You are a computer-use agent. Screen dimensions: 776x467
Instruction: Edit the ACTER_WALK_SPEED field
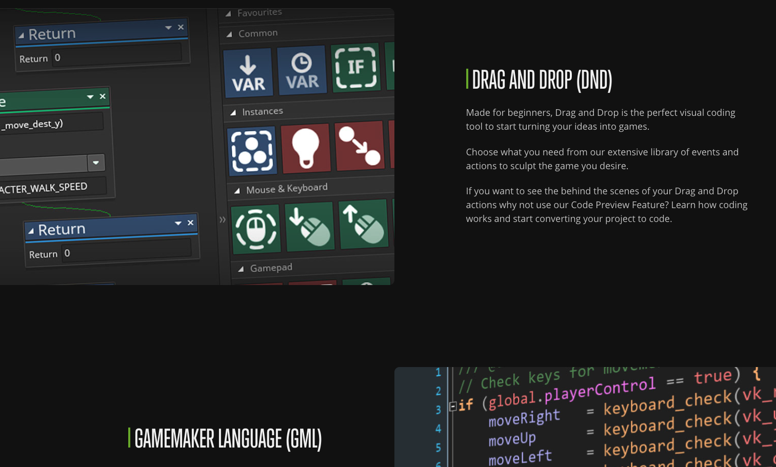52,188
